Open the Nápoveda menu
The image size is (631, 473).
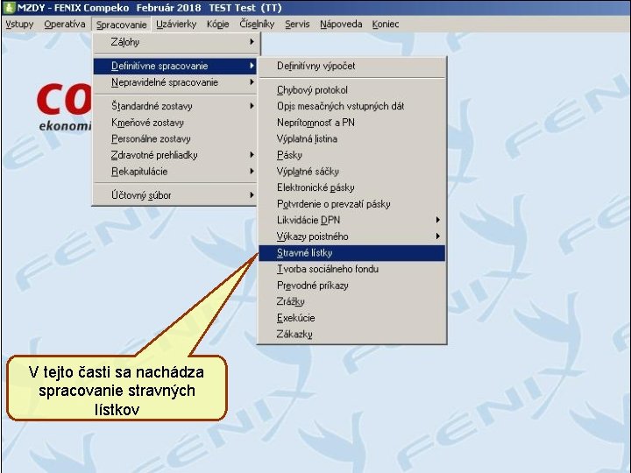coord(341,25)
